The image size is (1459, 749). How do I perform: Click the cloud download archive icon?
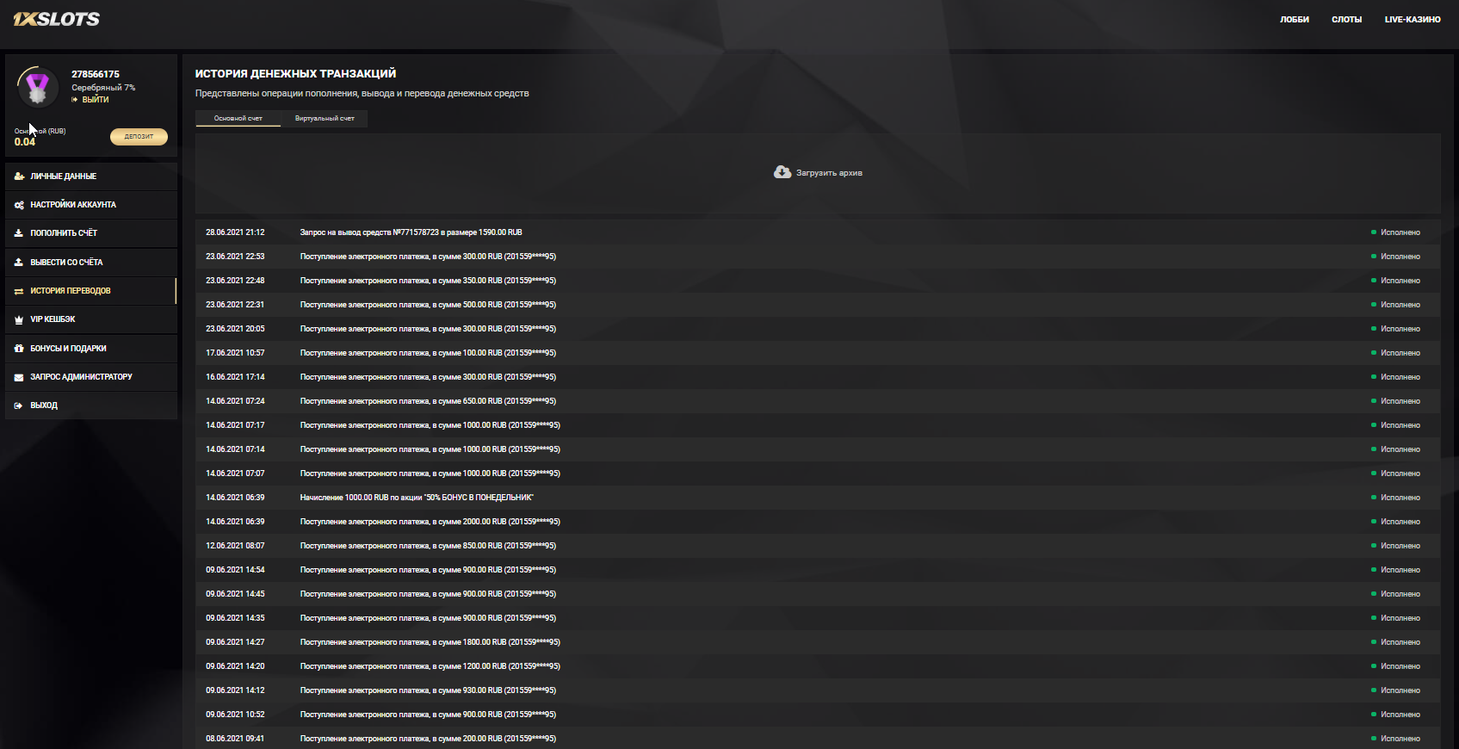782,172
